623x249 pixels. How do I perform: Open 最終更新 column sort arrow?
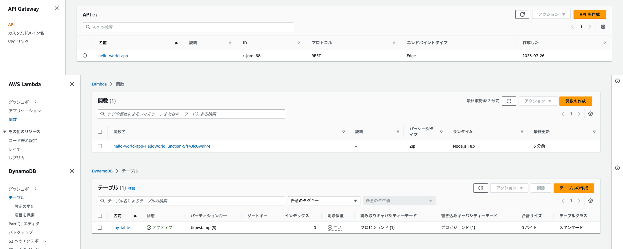pyautogui.click(x=594, y=132)
